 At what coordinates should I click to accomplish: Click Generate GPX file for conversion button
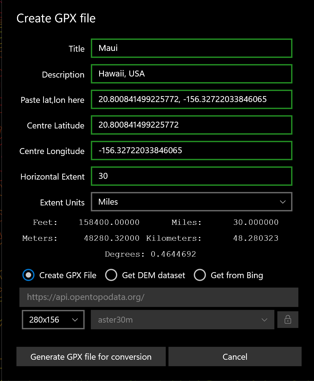[91, 356]
